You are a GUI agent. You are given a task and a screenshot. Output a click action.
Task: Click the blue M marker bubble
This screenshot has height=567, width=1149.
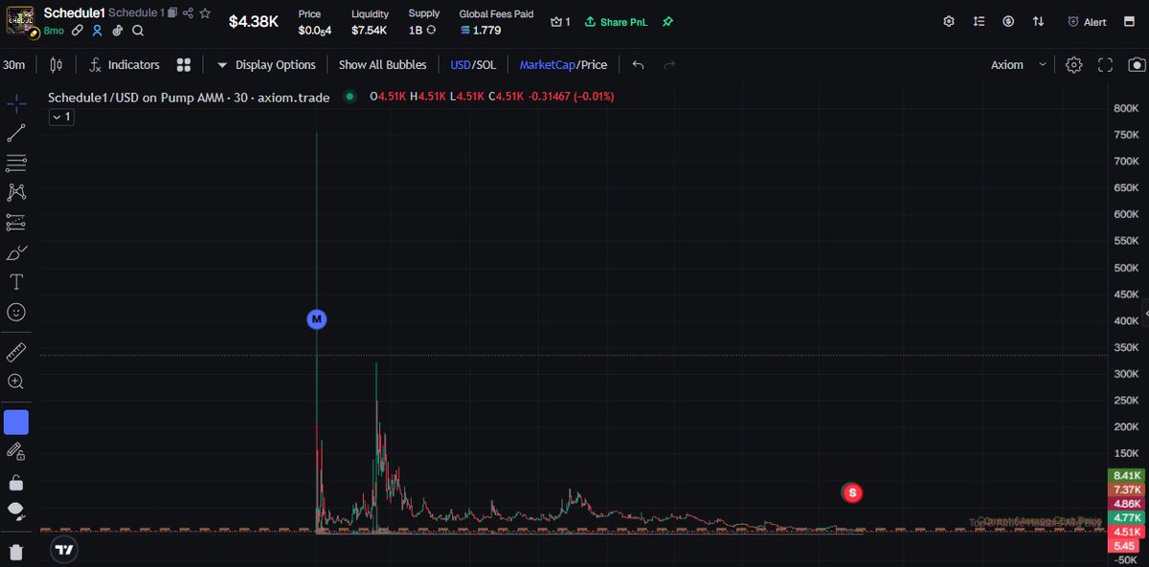(x=317, y=319)
